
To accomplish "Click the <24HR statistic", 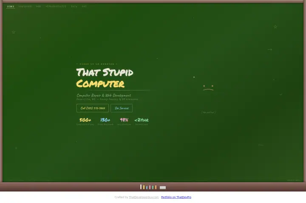I will point(142,120).
